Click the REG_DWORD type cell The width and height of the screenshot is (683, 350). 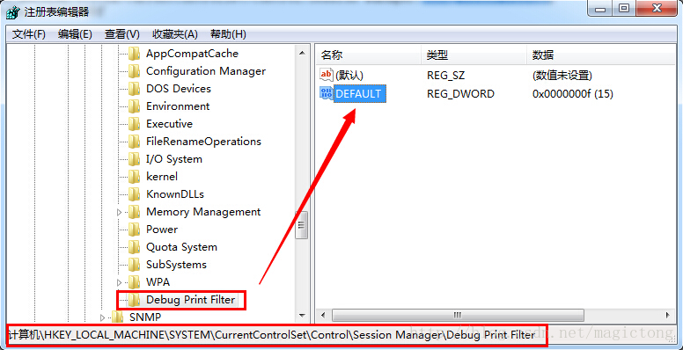tap(461, 93)
